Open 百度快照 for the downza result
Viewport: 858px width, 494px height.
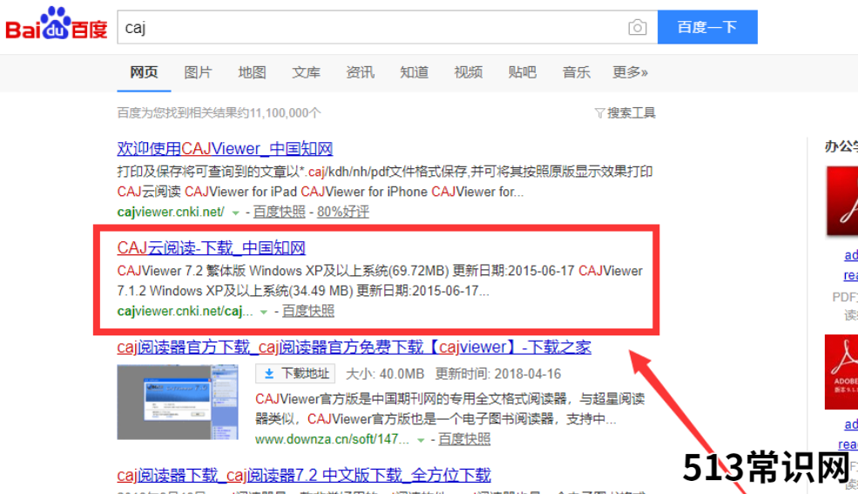click(464, 439)
